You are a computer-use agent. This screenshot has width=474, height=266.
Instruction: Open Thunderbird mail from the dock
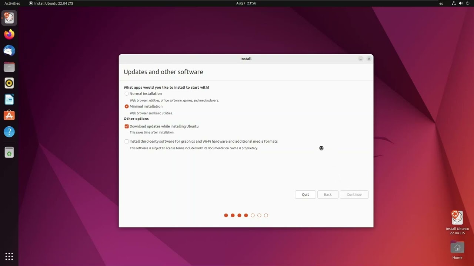point(9,51)
